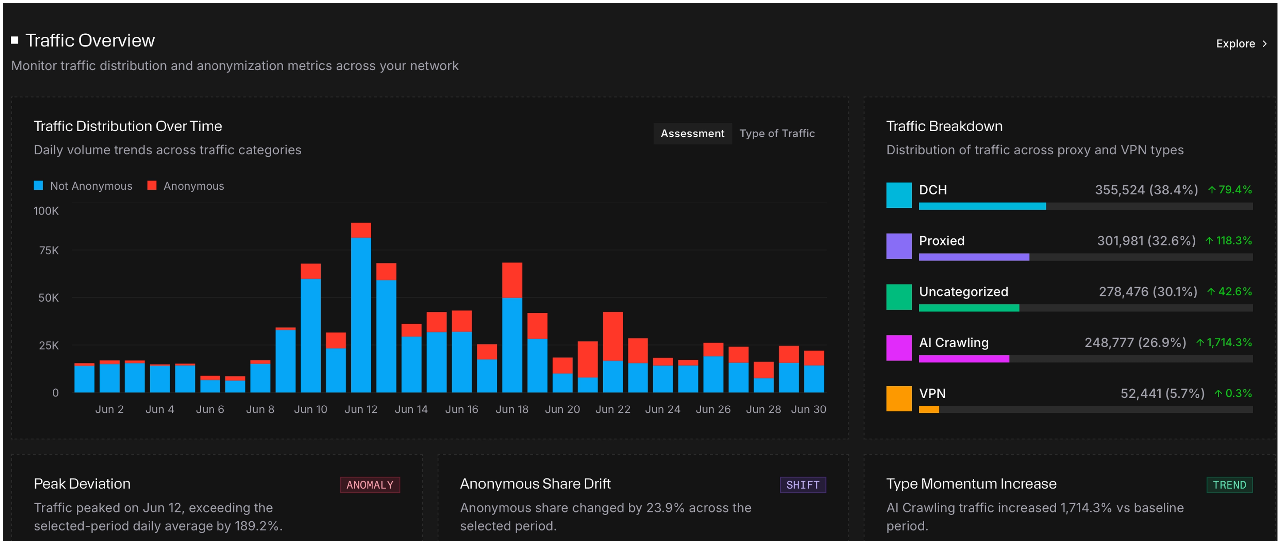Screen dimensions: 1279x542
Task: Click the Jun 22 bar in chart
Action: click(x=613, y=352)
